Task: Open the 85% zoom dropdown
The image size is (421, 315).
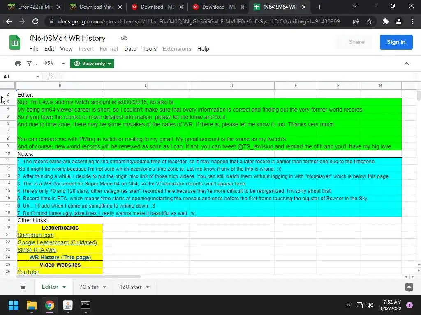Action: 55,64
